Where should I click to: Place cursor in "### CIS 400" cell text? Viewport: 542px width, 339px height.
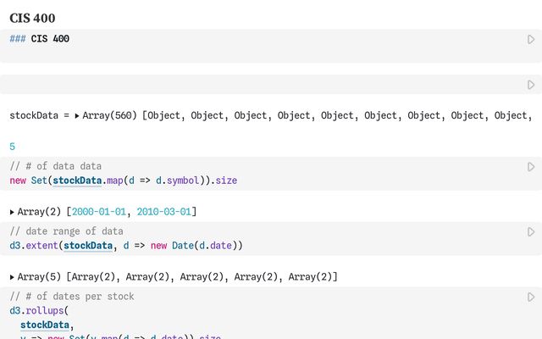(50, 39)
